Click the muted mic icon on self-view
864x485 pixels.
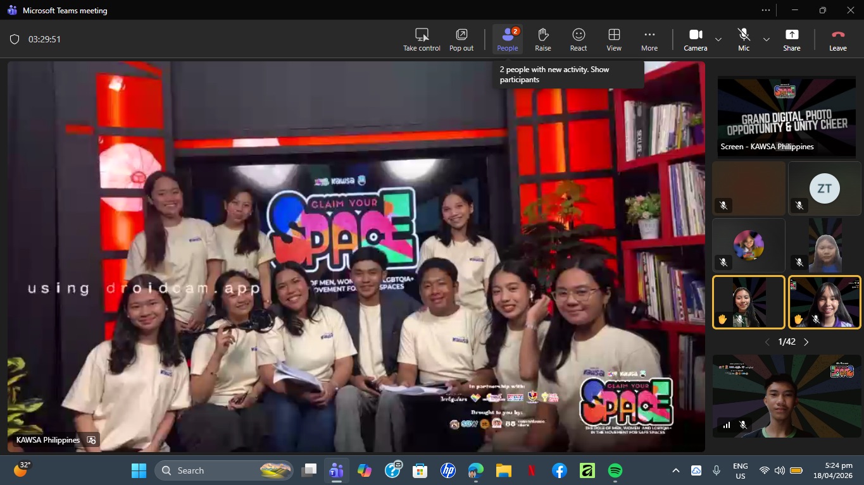click(743, 426)
